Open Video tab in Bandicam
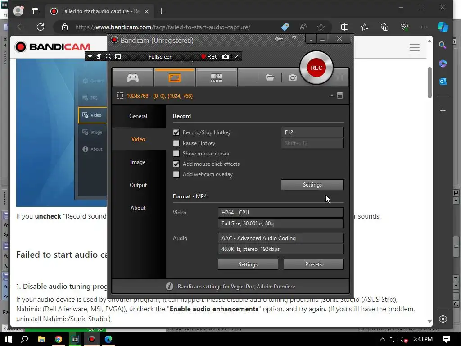The width and height of the screenshot is (461, 346). pyautogui.click(x=138, y=139)
